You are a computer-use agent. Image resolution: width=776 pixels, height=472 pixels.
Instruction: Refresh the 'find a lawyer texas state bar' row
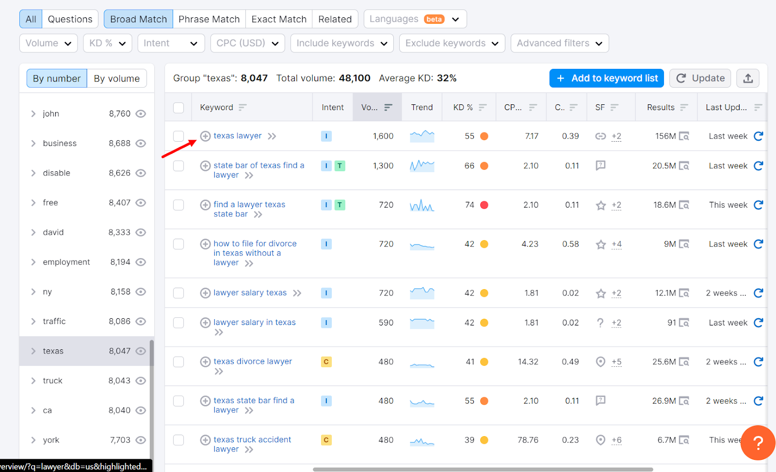[x=759, y=205]
